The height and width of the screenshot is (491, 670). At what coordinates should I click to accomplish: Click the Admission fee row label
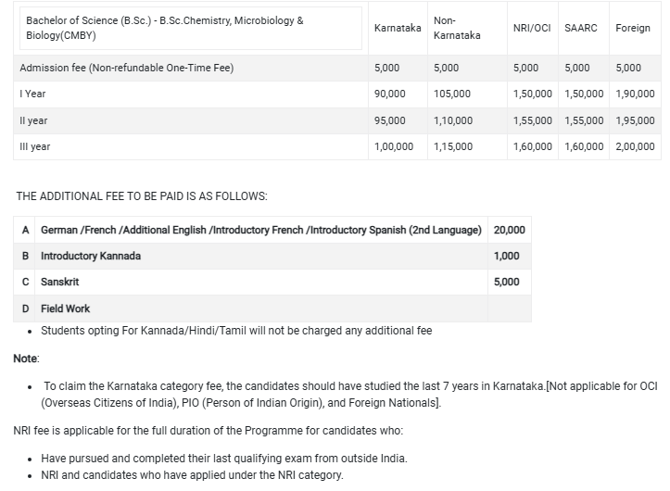[x=127, y=68]
